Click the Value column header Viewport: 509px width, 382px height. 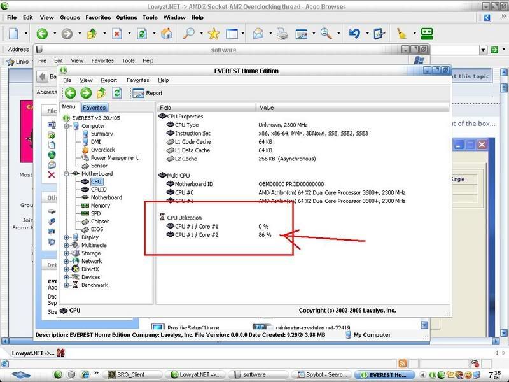tap(266, 108)
